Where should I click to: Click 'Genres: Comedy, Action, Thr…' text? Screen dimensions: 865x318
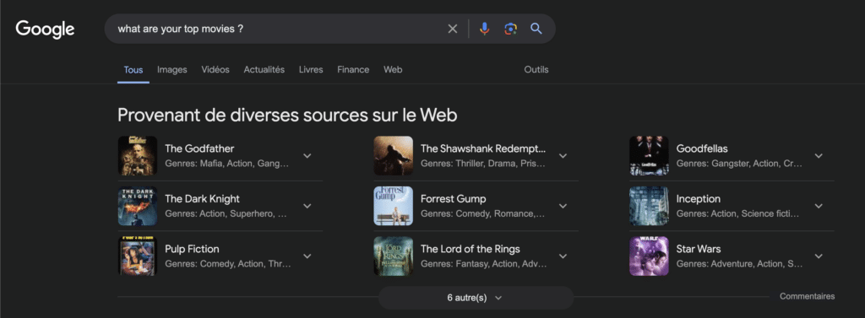(228, 264)
